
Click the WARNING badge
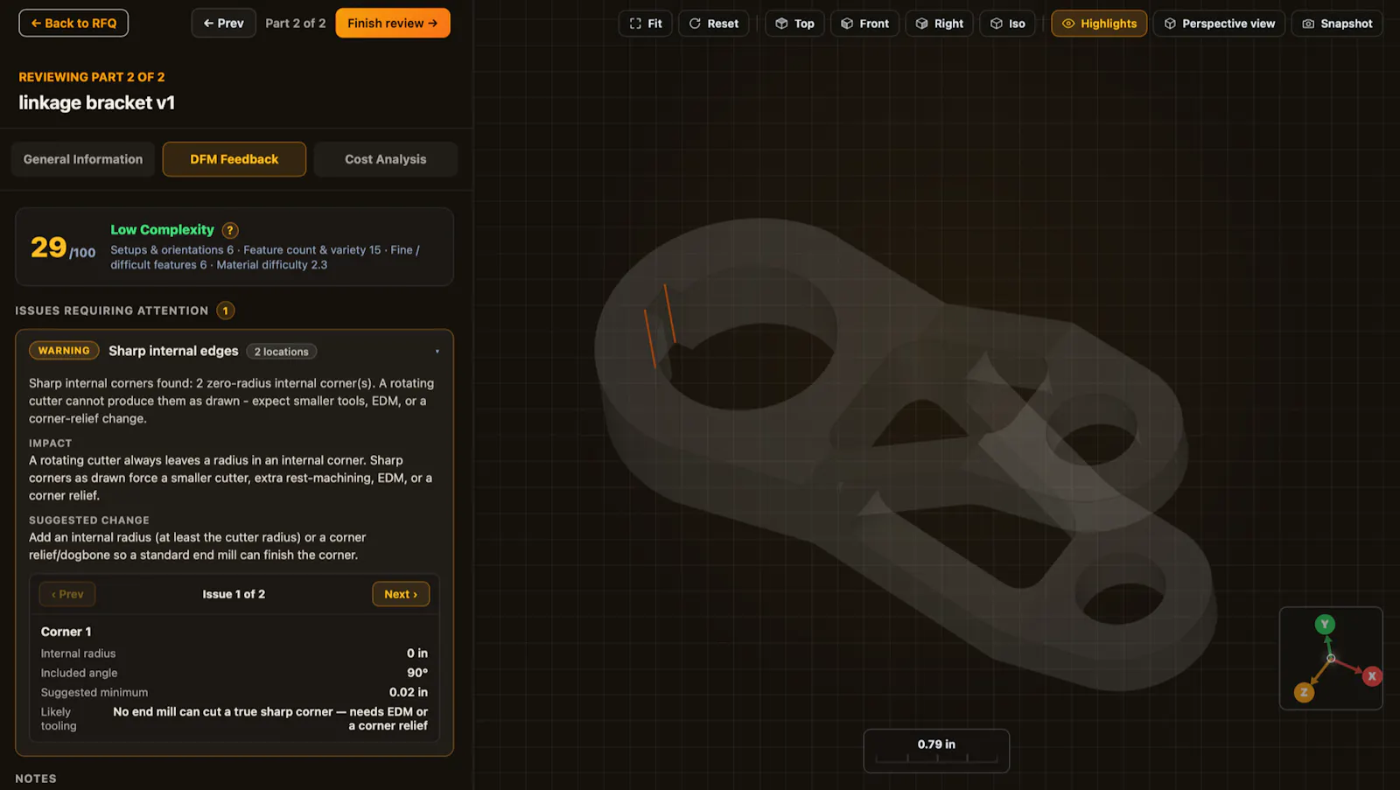[x=64, y=351]
